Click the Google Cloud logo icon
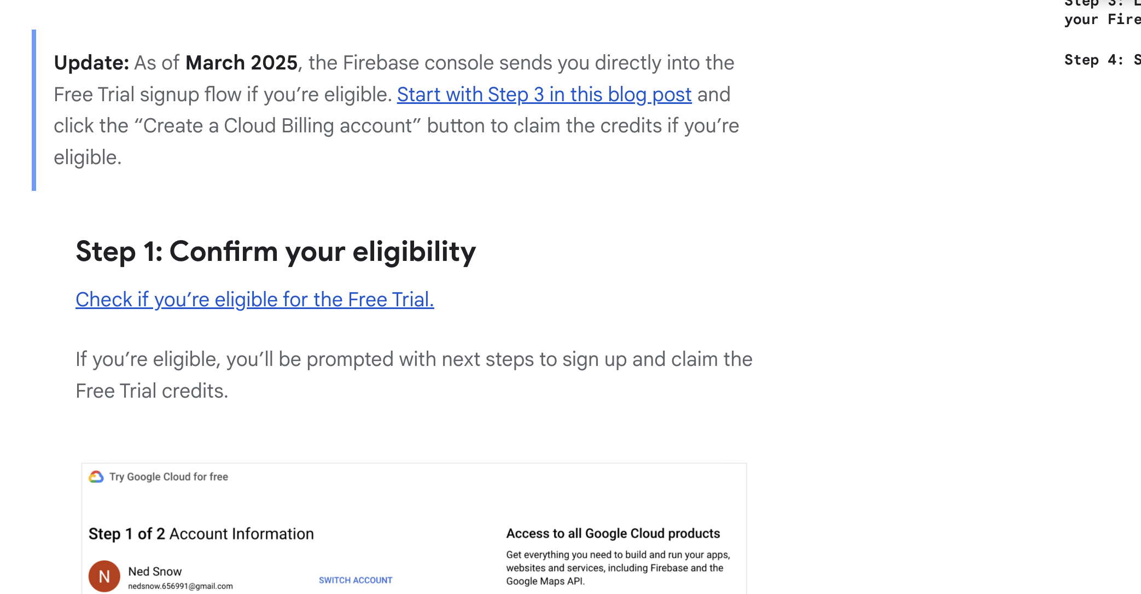Screen dimensions: 1141x594 (x=96, y=477)
